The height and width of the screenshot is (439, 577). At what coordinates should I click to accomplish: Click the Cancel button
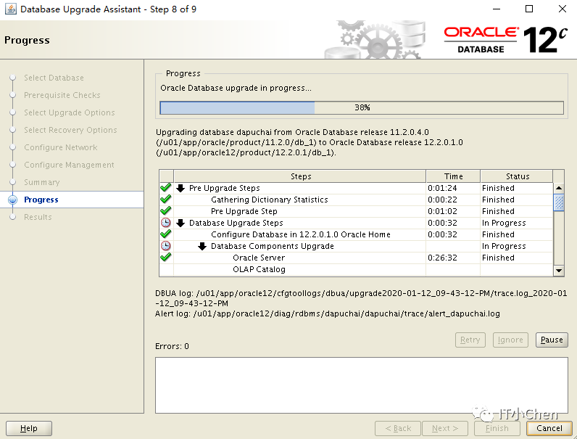point(549,428)
